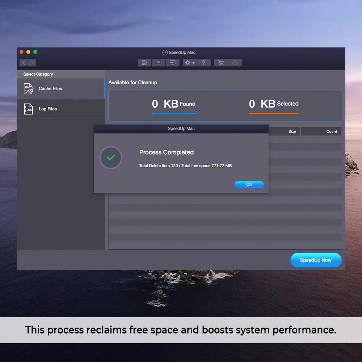Click the Count column header
362x362 pixels.
coord(332,131)
